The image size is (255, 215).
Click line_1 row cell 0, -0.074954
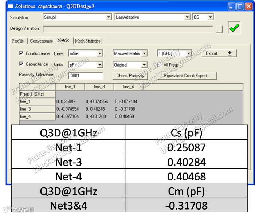point(97,101)
